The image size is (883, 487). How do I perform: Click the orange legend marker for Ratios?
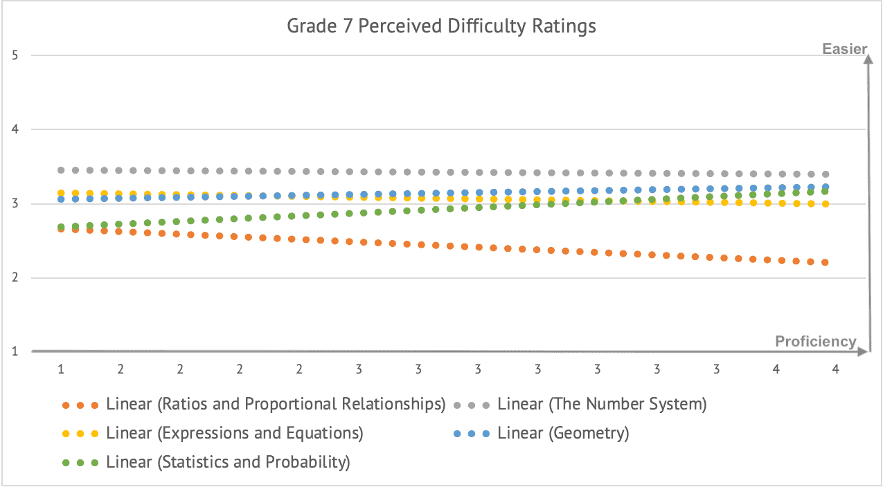(80, 405)
